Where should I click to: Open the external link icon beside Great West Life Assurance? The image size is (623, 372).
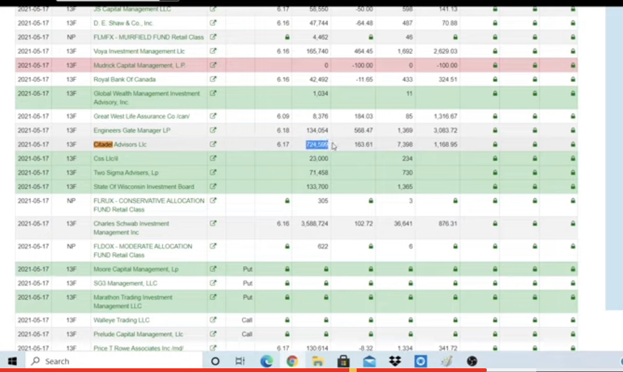[x=213, y=116]
